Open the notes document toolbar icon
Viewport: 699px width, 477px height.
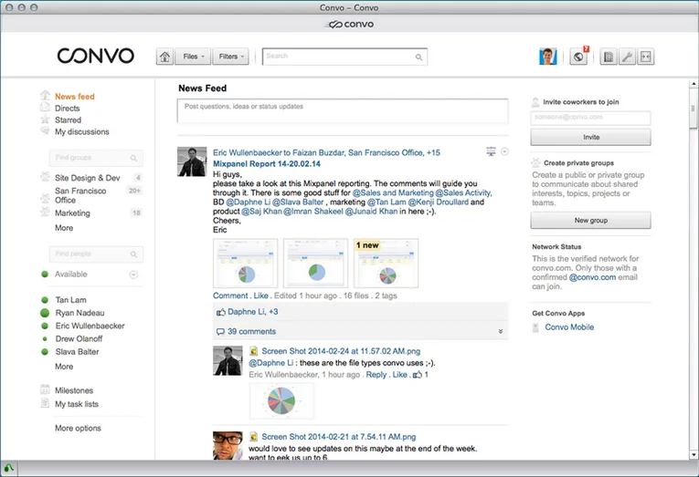609,57
